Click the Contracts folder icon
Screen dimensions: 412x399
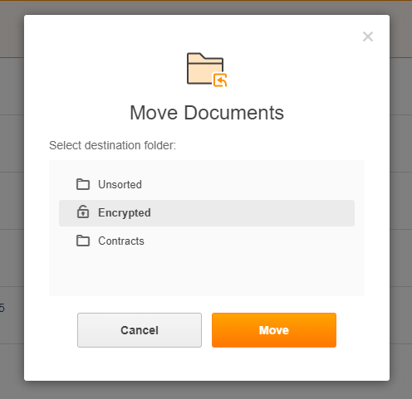pyautogui.click(x=83, y=241)
